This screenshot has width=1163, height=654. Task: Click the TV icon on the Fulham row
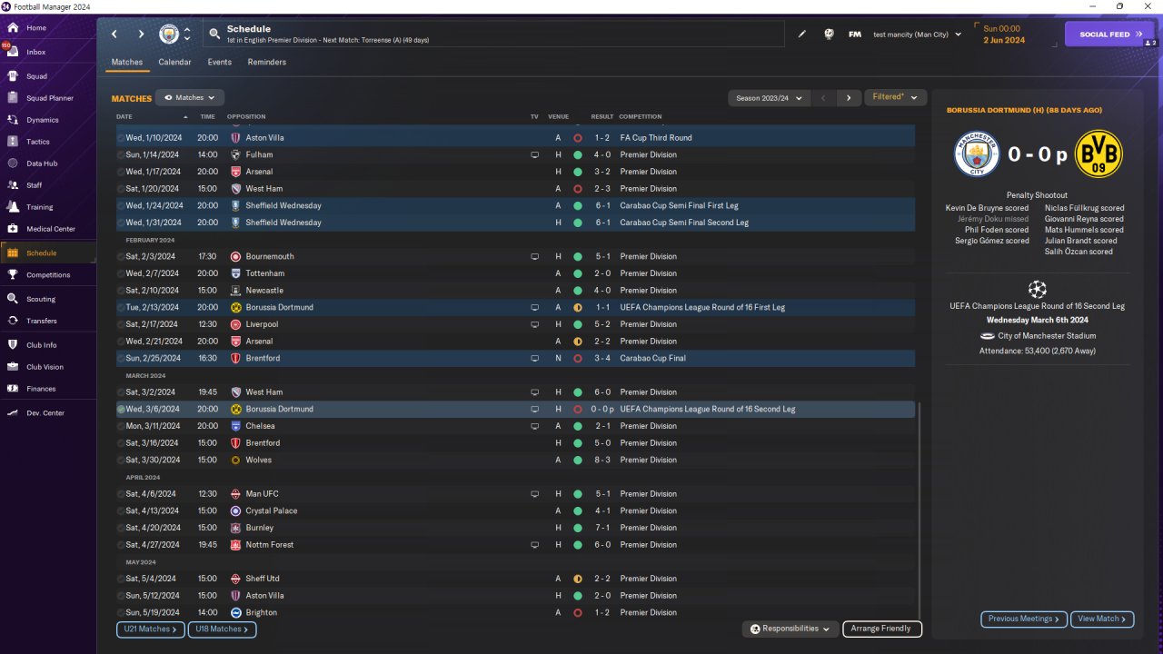click(535, 155)
